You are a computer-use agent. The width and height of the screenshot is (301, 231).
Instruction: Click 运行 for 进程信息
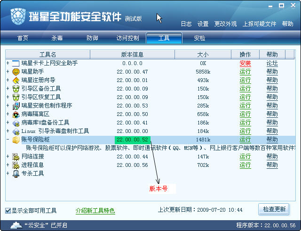tap(245, 165)
